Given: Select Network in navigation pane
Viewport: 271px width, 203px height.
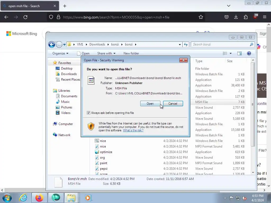Looking at the screenshot, I should [64, 135].
